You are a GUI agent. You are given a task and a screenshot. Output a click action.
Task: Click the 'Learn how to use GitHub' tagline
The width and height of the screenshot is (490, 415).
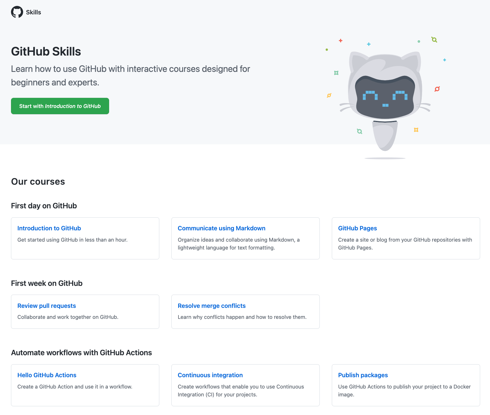click(131, 76)
